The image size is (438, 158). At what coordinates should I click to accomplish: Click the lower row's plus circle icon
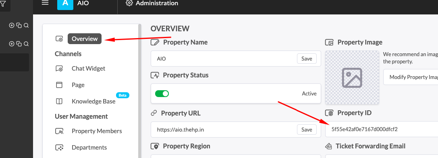coord(11,44)
